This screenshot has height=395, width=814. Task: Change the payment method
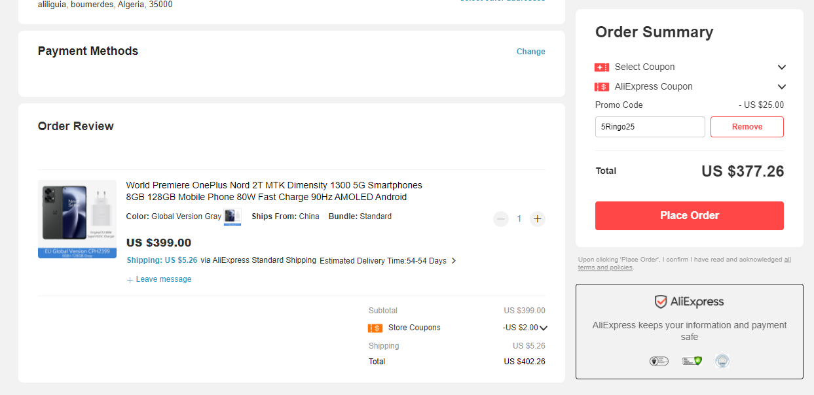530,52
